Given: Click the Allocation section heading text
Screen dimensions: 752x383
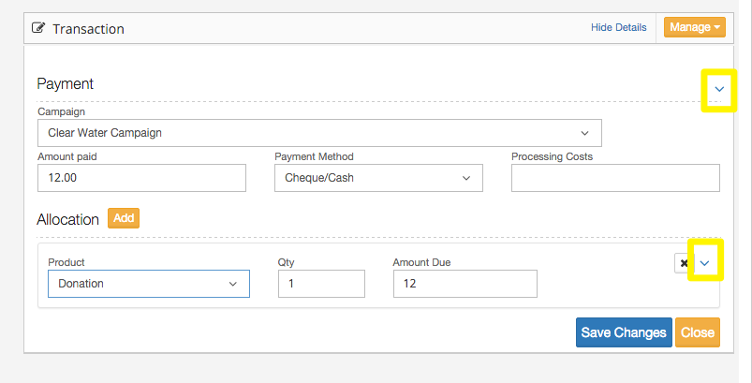Looking at the screenshot, I should (x=67, y=219).
